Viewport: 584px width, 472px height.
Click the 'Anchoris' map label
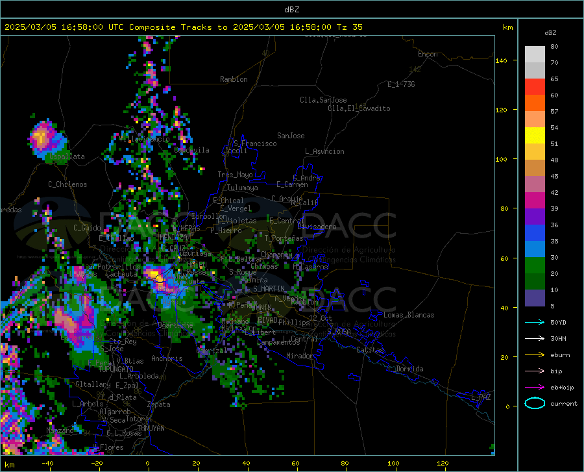click(167, 358)
